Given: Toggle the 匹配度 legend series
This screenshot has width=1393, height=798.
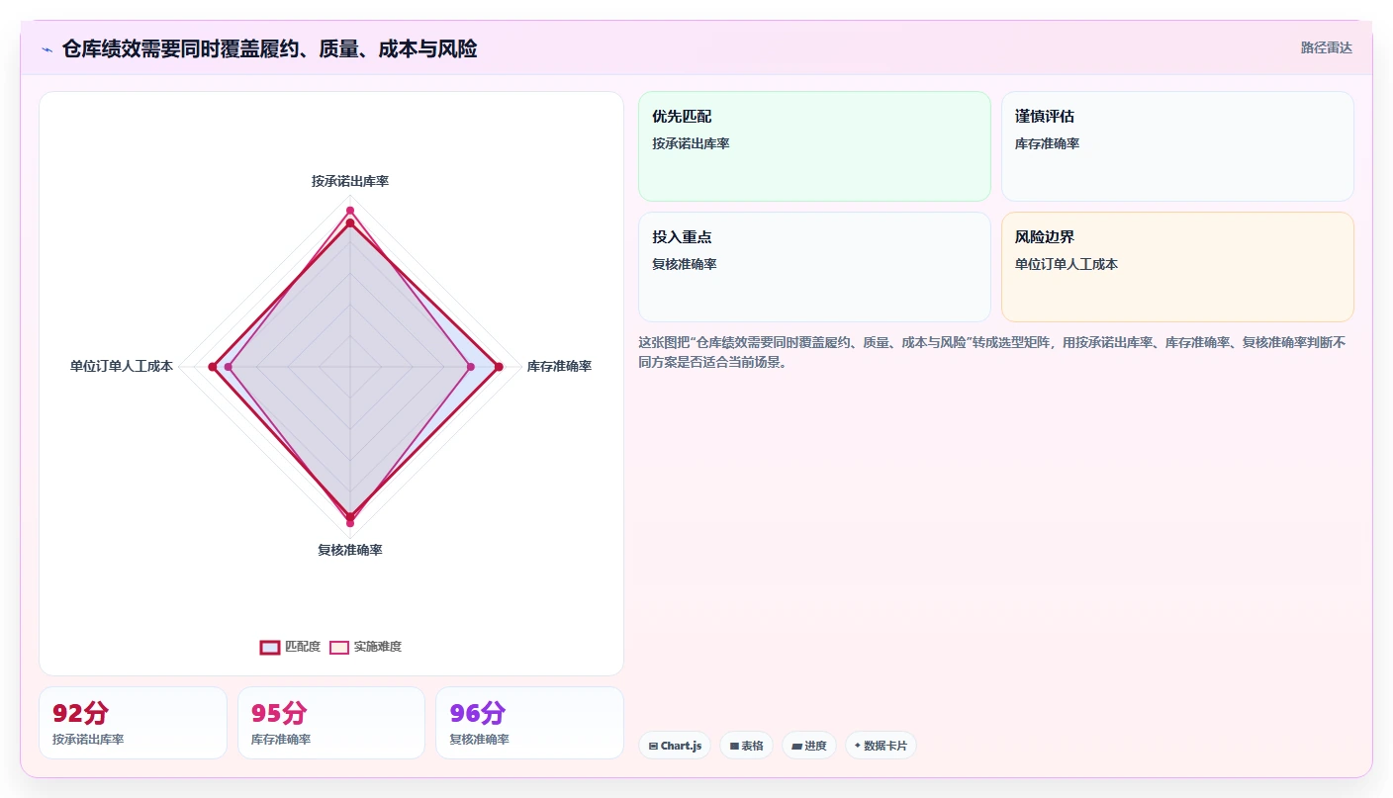Looking at the screenshot, I should click(x=290, y=647).
